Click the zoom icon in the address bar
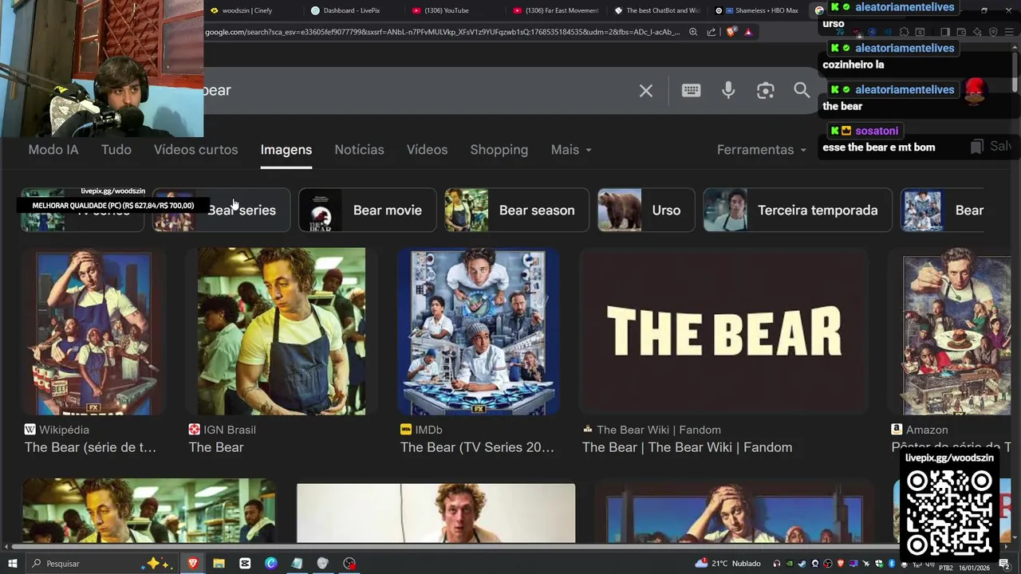The image size is (1021, 574). (693, 32)
